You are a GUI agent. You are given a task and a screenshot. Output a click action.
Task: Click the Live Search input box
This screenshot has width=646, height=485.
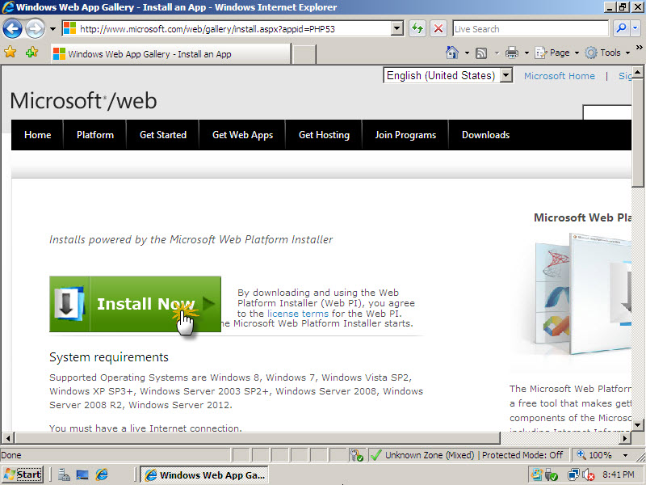click(x=531, y=29)
